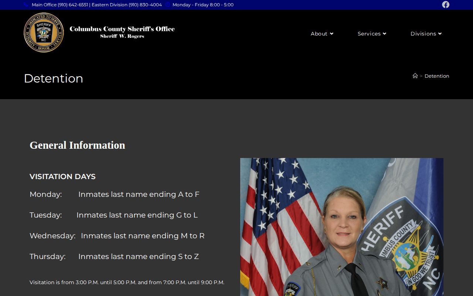Click the Detention page heading

coord(54,78)
